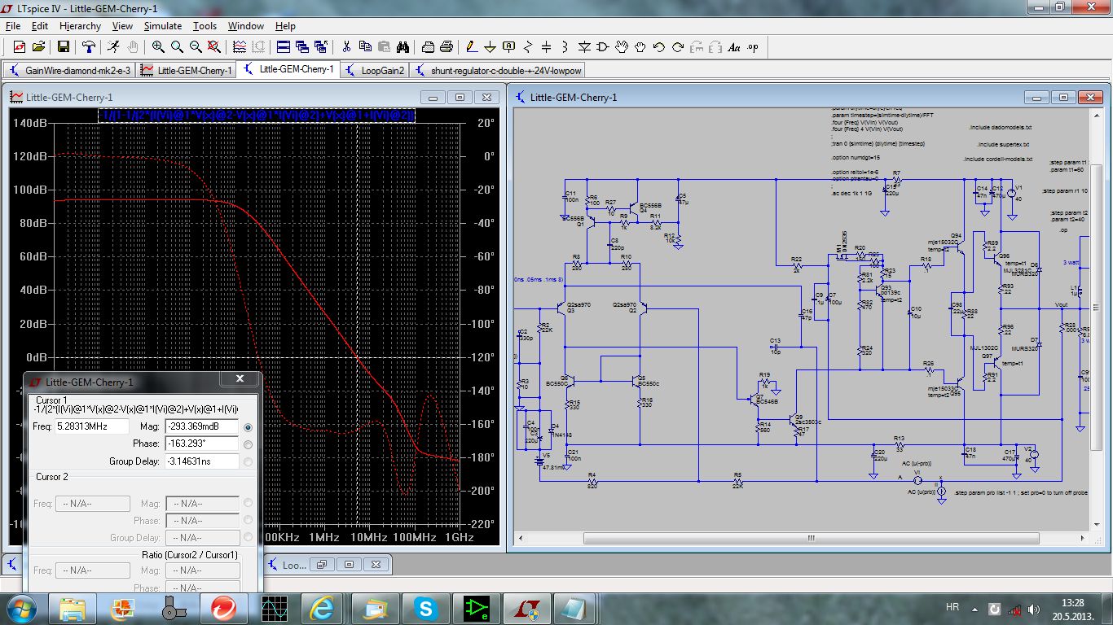Click the Cursor 1 Phase value field
Viewport: 1113px width, 625px height.
(202, 444)
